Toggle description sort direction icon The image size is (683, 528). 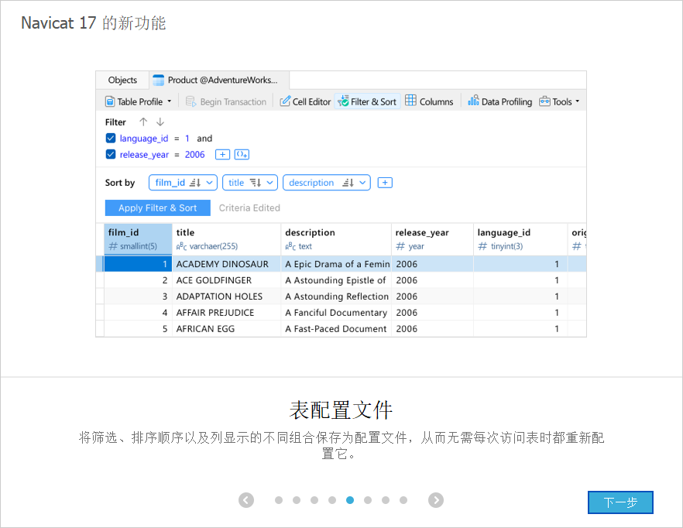[348, 183]
